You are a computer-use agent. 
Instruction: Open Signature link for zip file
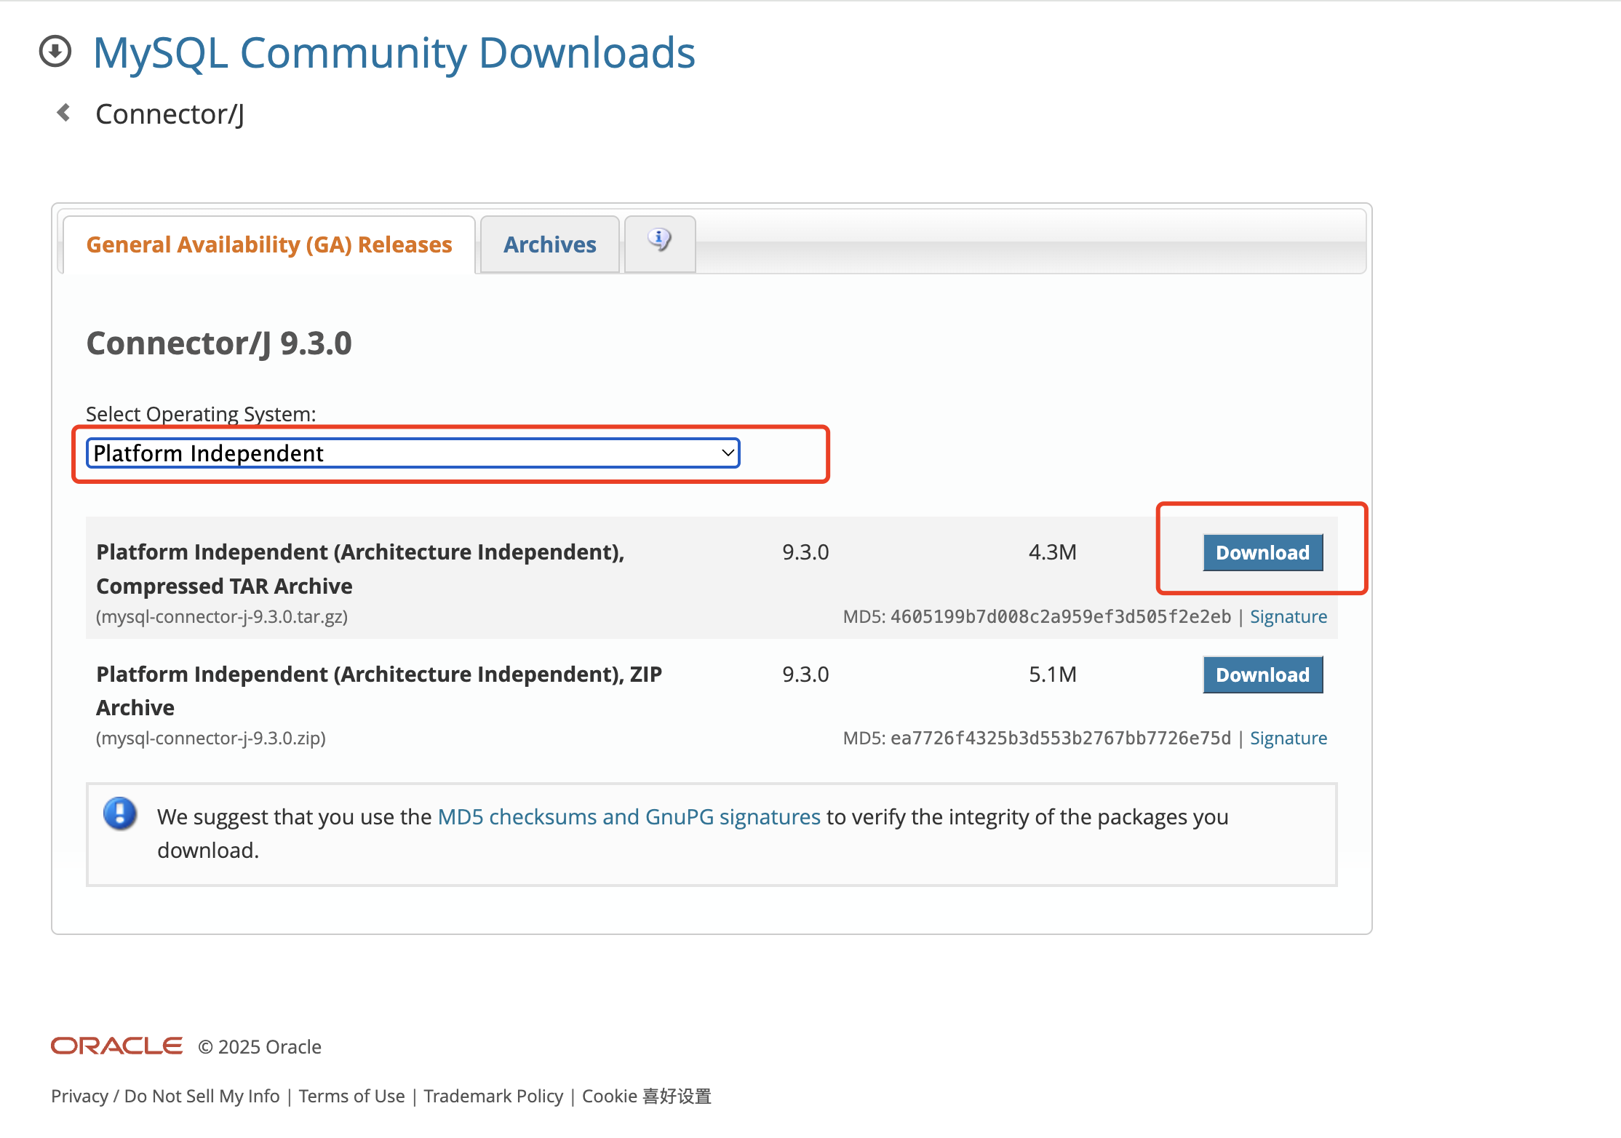pos(1288,739)
